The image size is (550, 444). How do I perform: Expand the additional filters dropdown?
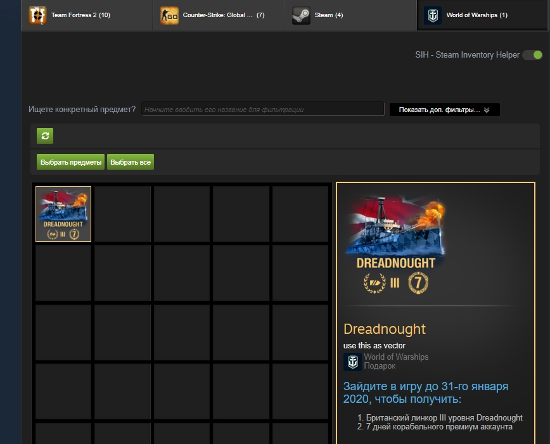point(444,110)
